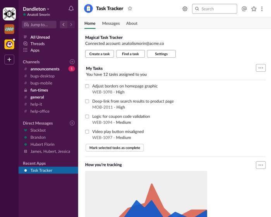This screenshot has height=217, width=271.
Task: Open the general channel
Action: [x=37, y=97]
